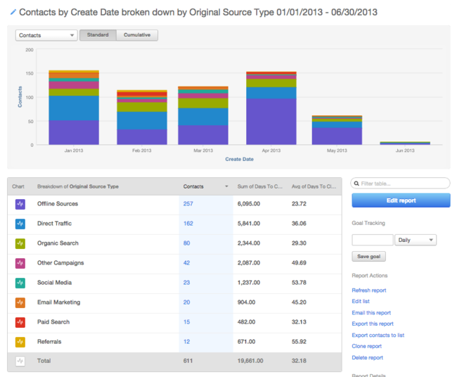Toggle the Other Campaigns chart icon
This screenshot has width=457, height=377.
20,263
